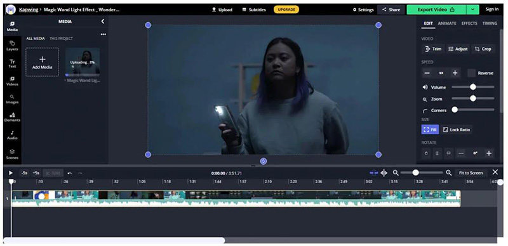The width and height of the screenshot is (508, 246).
Task: Skip forward 5 seconds
Action: [x=36, y=173]
